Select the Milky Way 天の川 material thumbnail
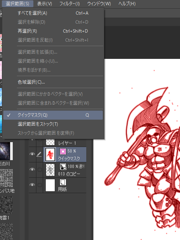 [6, 151]
